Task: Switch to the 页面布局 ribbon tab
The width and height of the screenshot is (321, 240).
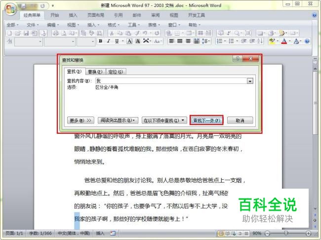Action: pyautogui.click(x=96, y=15)
